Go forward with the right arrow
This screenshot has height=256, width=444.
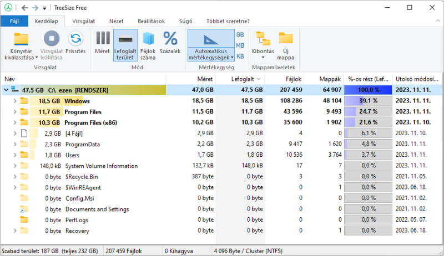coord(35,8)
